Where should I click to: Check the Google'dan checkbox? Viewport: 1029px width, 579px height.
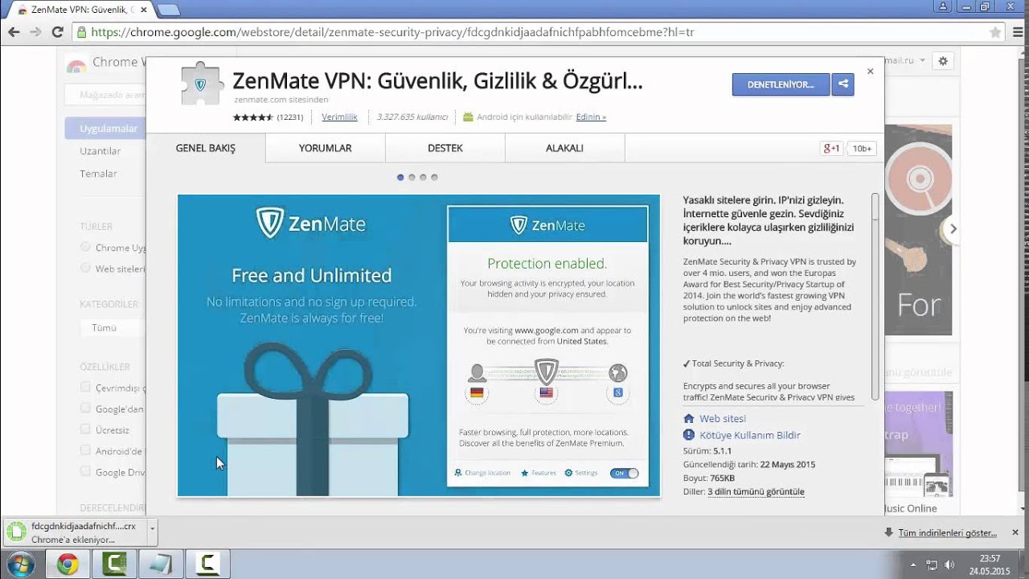[x=85, y=409]
